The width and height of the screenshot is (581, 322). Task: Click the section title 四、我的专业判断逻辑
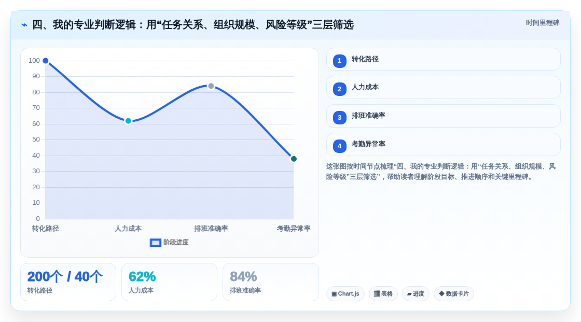click(192, 25)
